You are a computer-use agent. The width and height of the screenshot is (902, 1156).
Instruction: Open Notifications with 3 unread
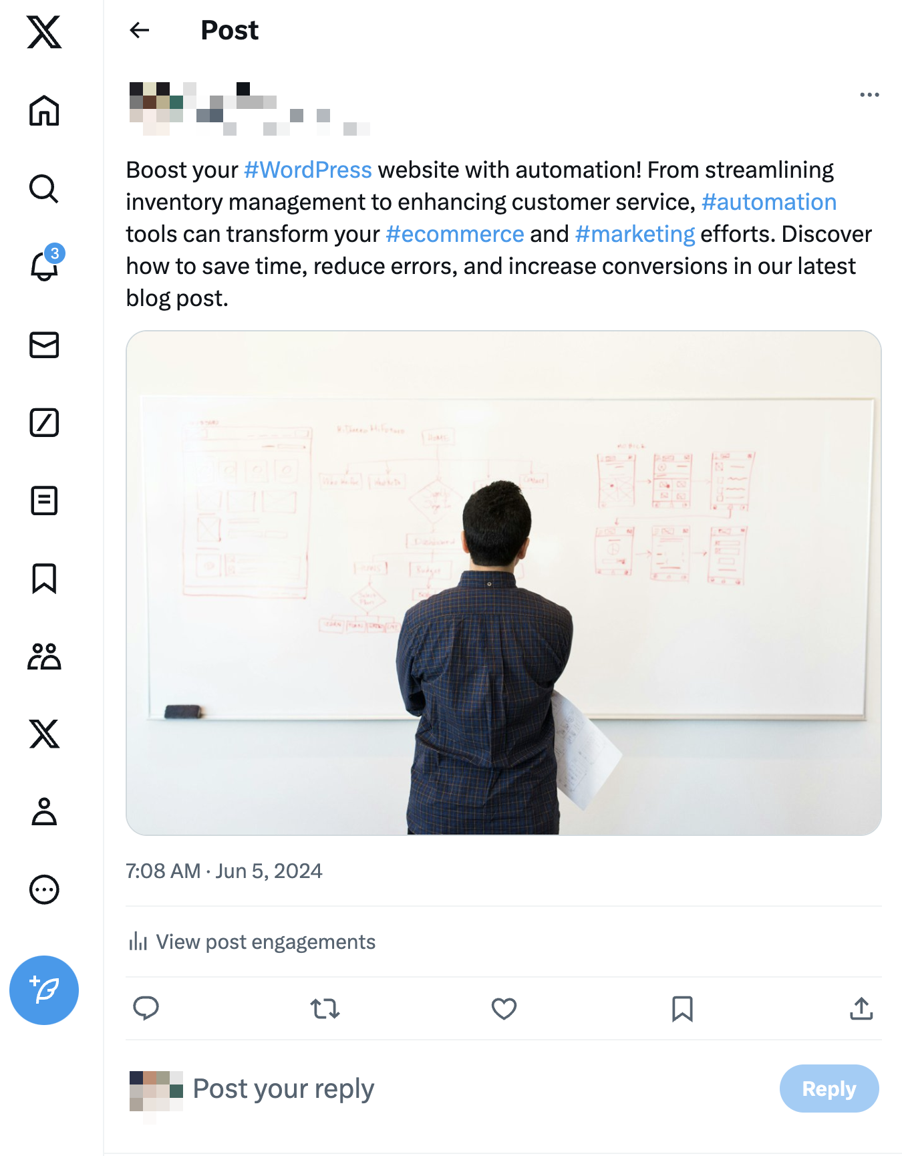44,266
